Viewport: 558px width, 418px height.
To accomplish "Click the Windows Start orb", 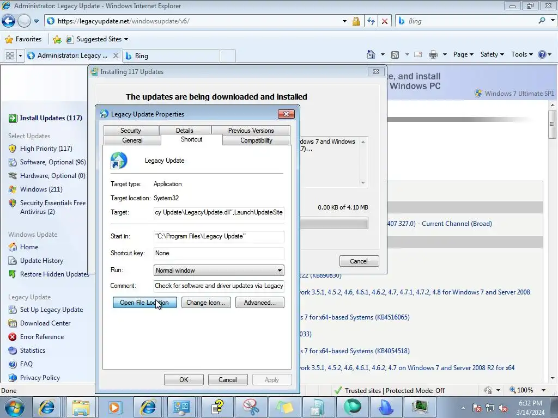I will point(14,407).
